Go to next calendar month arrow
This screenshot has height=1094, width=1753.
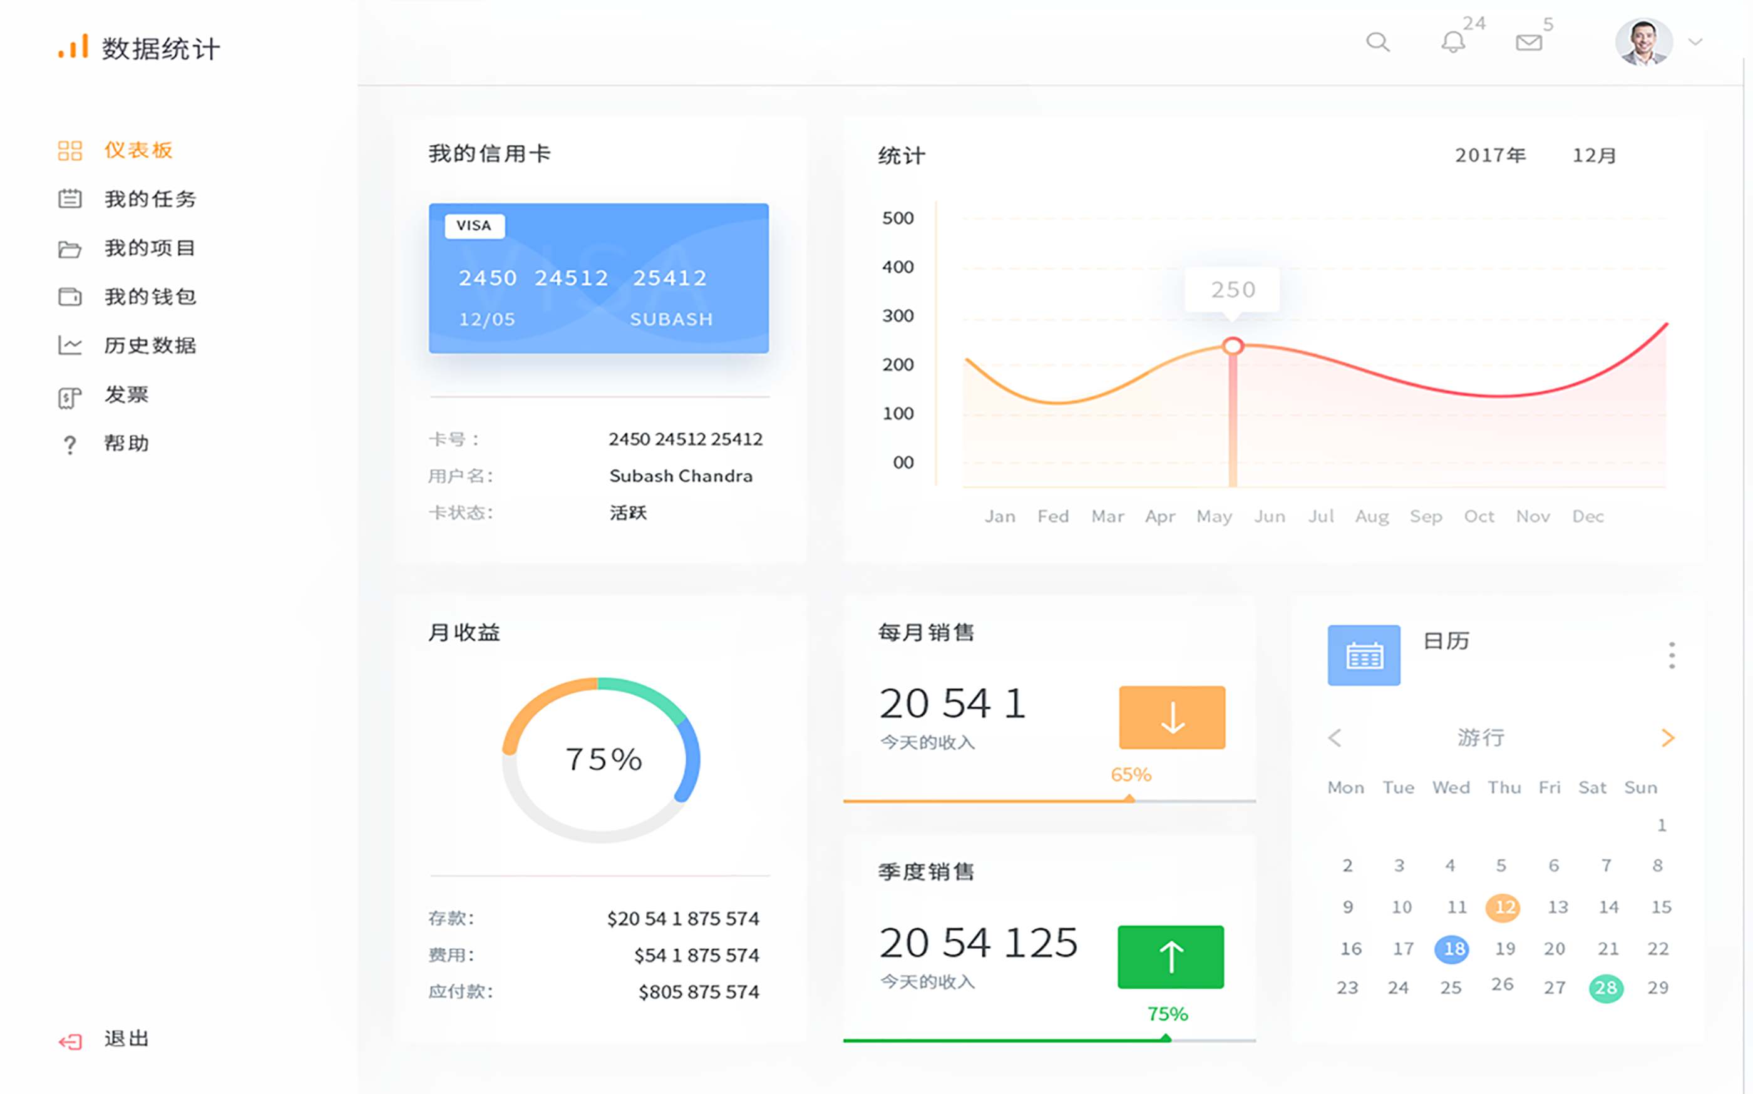click(x=1668, y=737)
